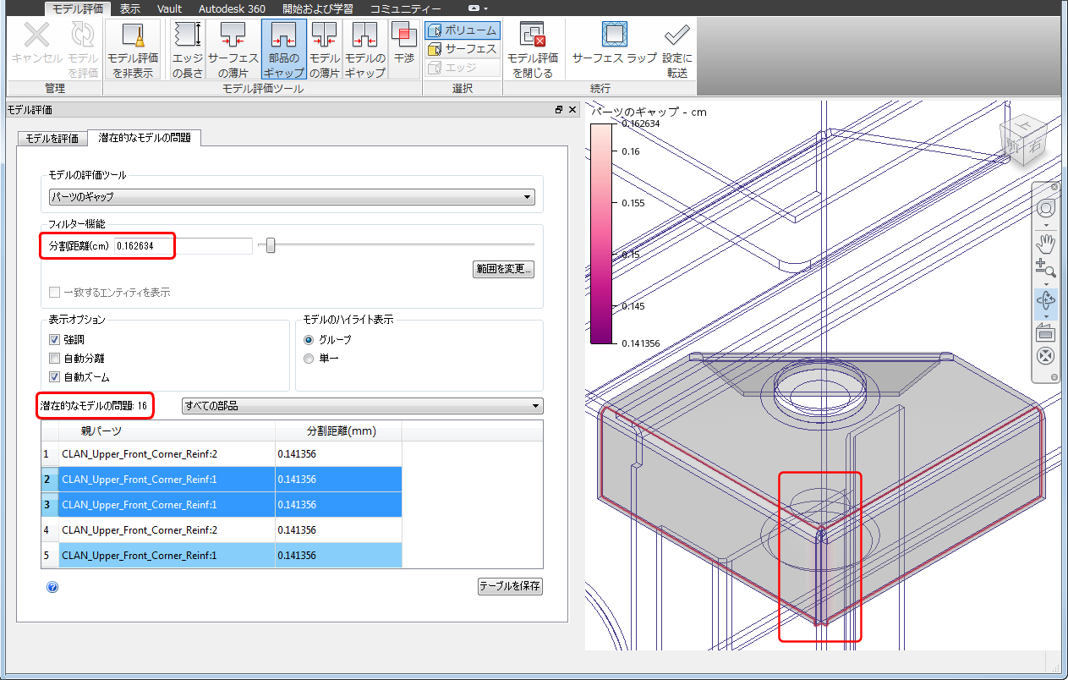This screenshot has width=1068, height=680.
Task: Open the 表示 ribbon tab
Action: [x=129, y=8]
